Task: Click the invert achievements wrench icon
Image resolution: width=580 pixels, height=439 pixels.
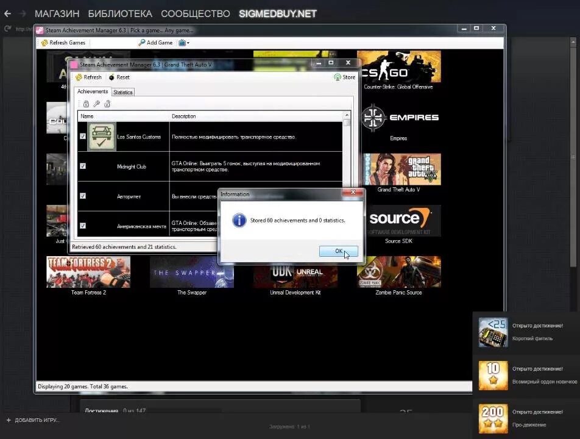Action: [96, 104]
